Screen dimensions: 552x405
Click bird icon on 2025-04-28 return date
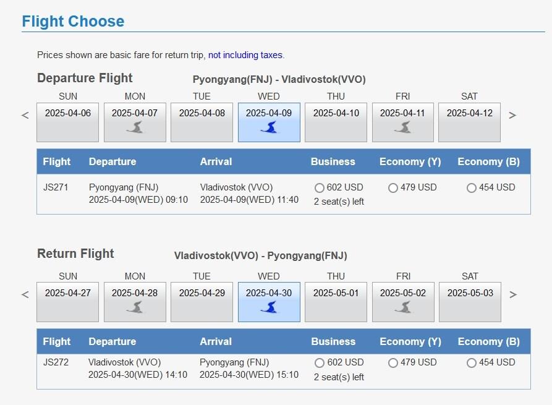coord(135,307)
